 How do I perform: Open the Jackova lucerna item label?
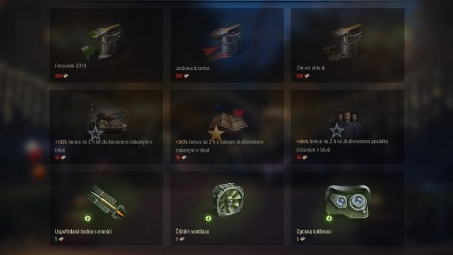click(x=192, y=68)
